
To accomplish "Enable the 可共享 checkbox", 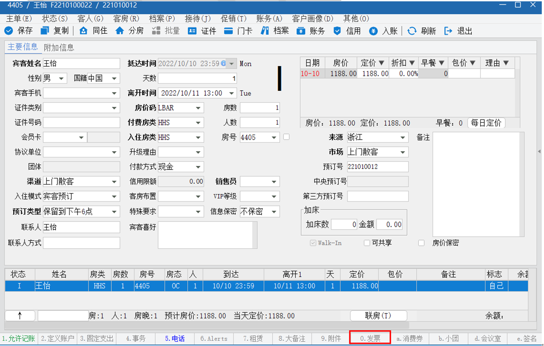I will tap(367, 243).
